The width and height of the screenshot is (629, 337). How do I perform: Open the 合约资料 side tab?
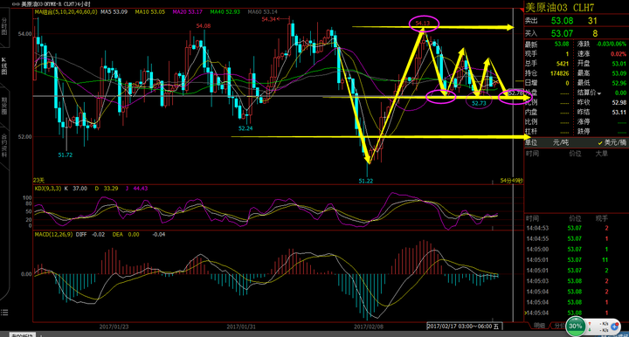4,146
